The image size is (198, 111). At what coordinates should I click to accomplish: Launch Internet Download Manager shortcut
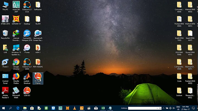pos(16,35)
